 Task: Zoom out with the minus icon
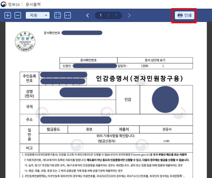pyautogui.click(x=18, y=15)
